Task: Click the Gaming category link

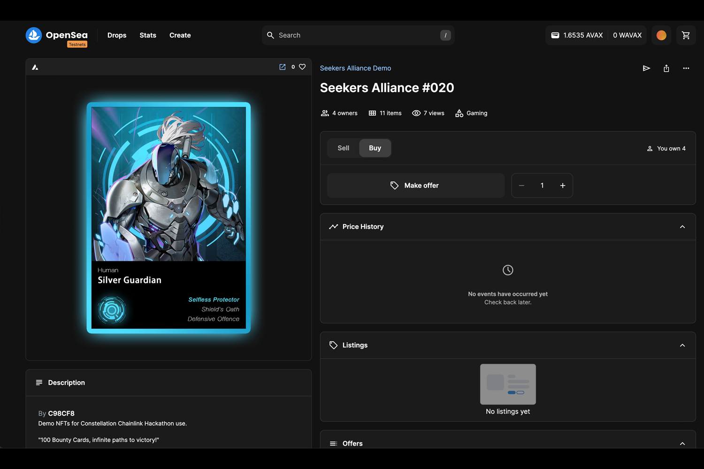Action: coord(477,113)
